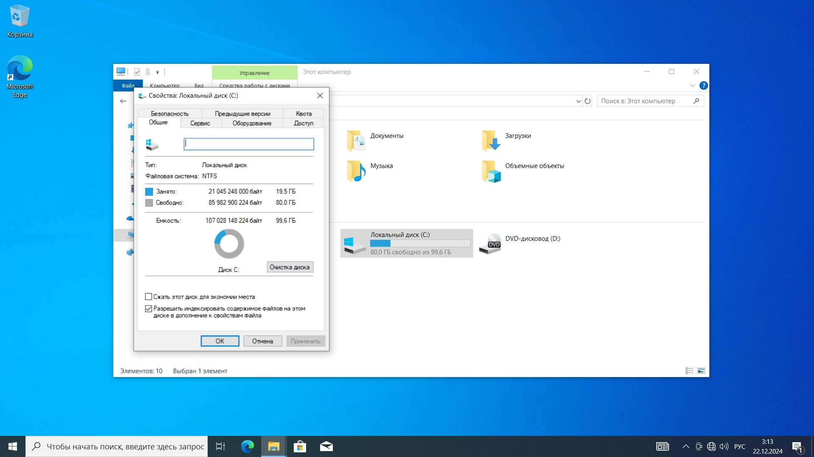Select the General (Общие) tab
This screenshot has width=814, height=457.
coord(158,122)
